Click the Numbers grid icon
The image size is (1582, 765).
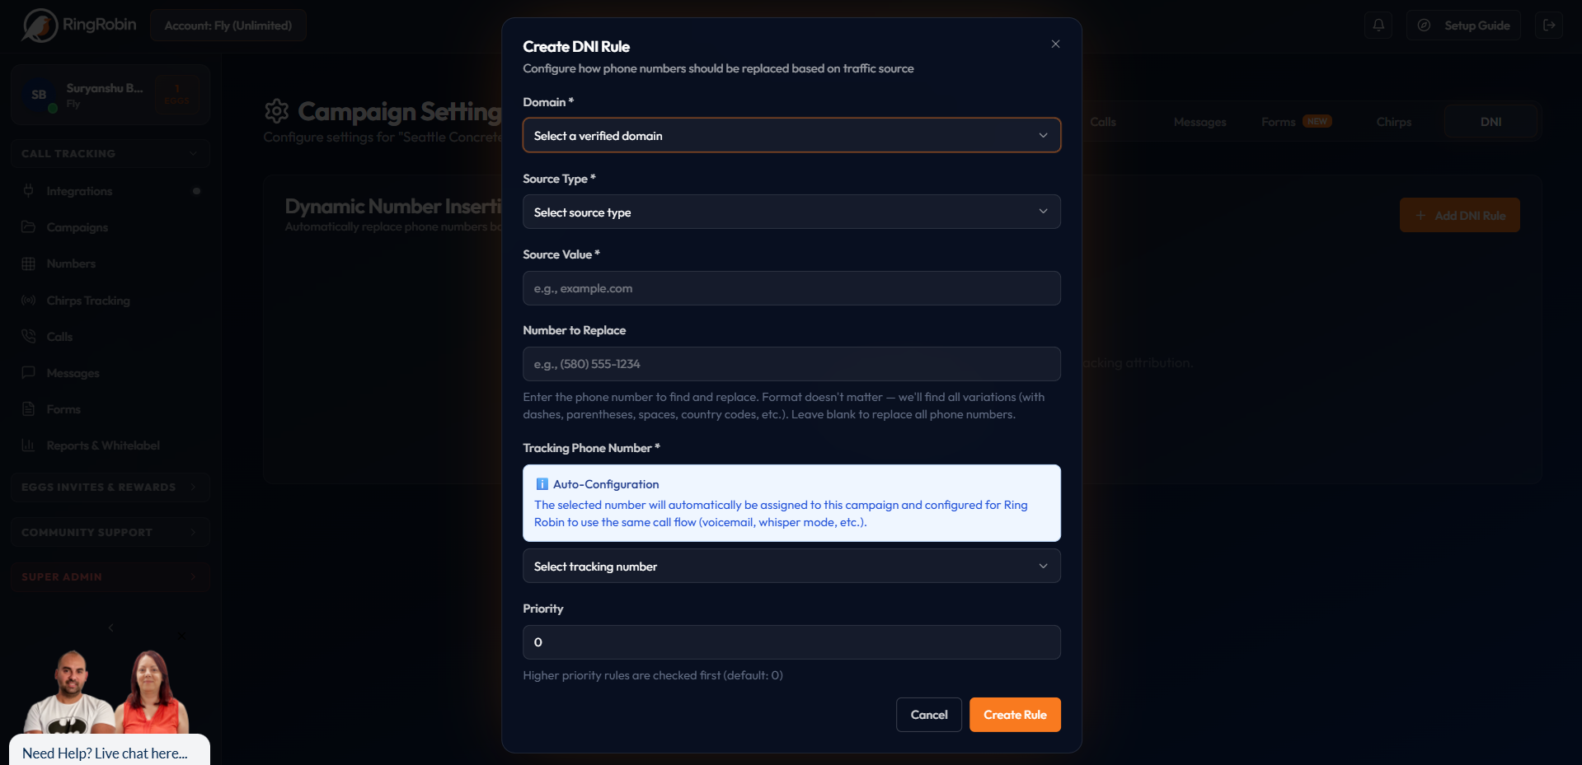[x=29, y=264]
